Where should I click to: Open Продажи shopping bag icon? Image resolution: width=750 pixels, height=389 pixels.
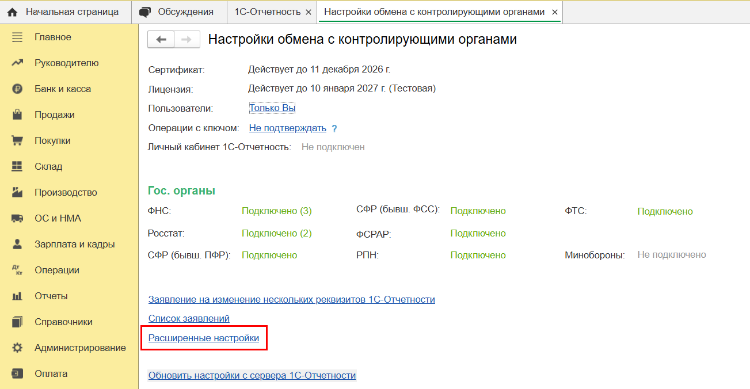click(17, 115)
